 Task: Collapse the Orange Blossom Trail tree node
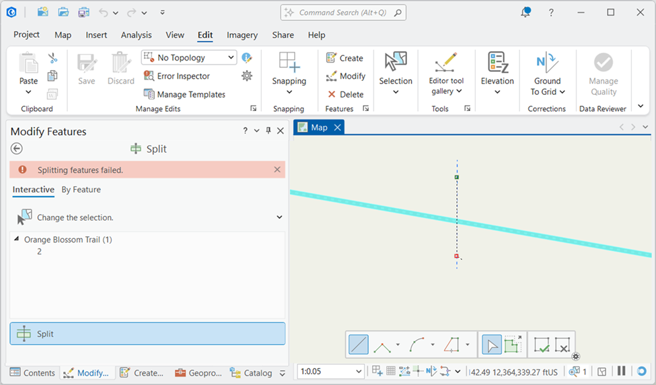click(16, 239)
